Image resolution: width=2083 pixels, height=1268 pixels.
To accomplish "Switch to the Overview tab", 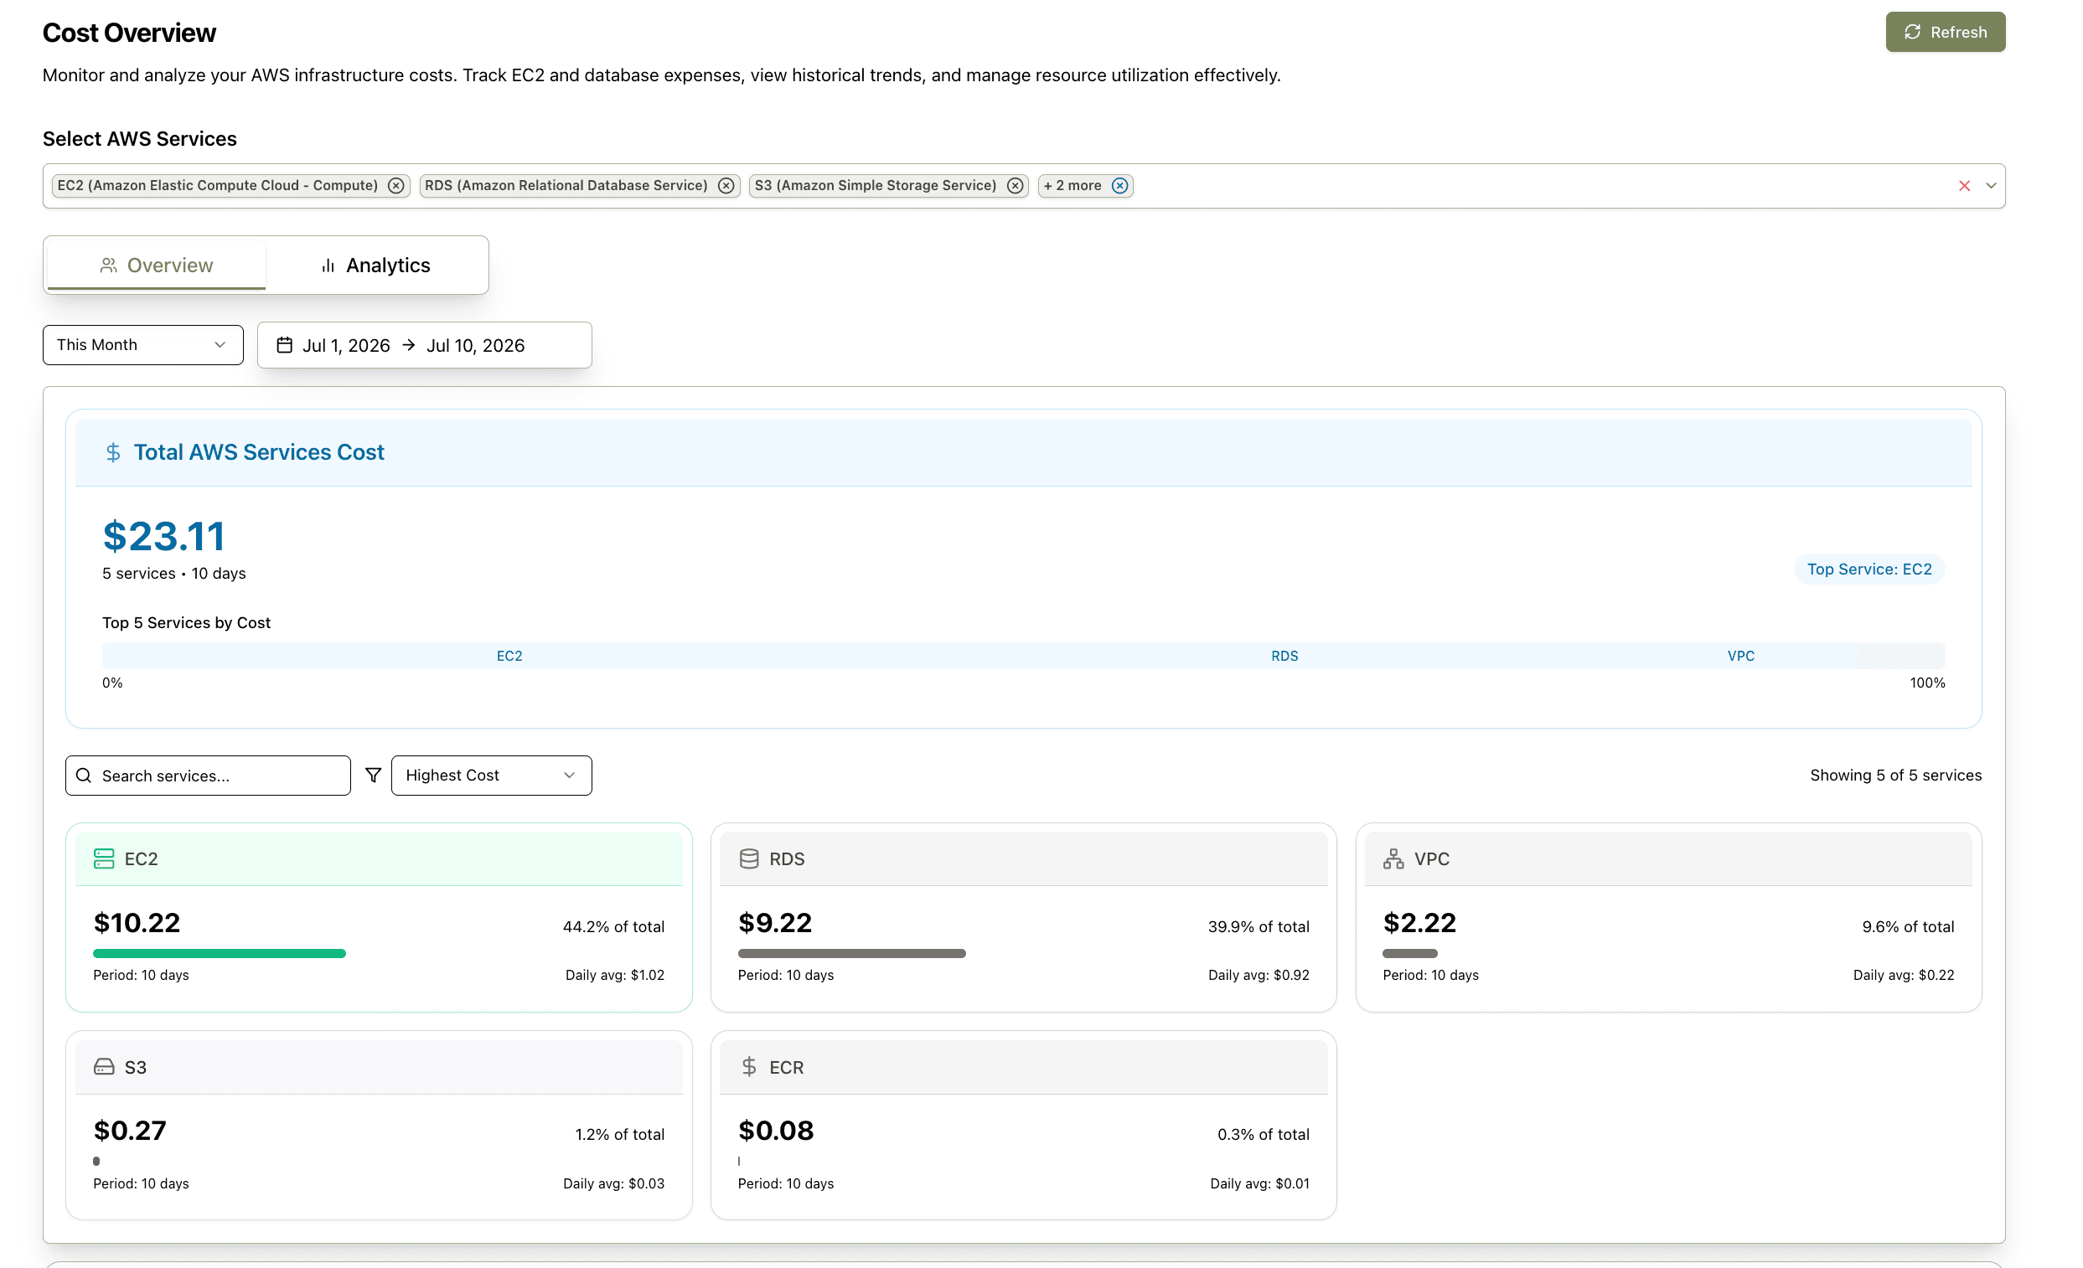I will pyautogui.click(x=157, y=265).
